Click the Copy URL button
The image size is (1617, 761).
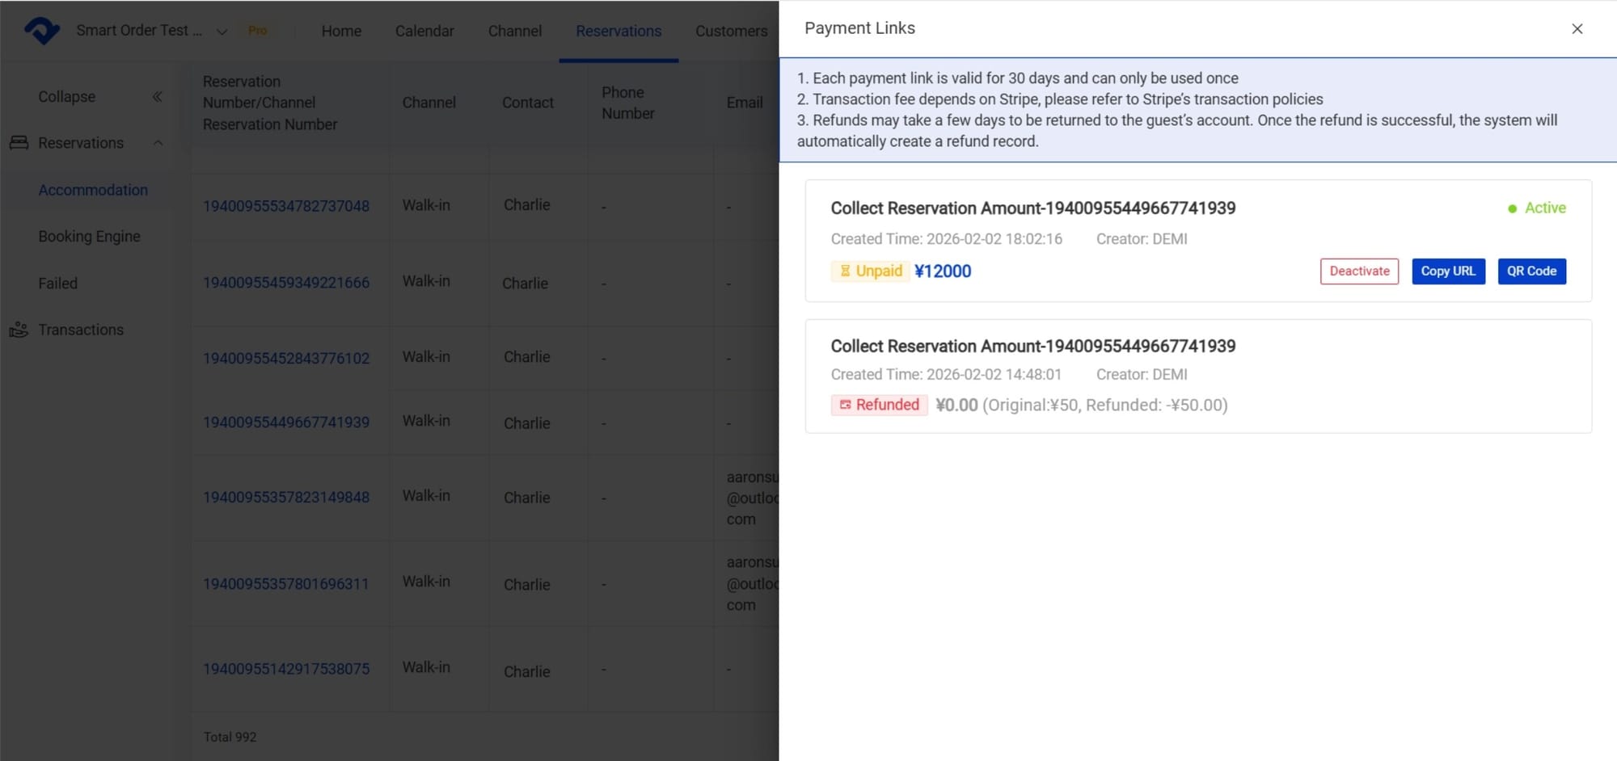point(1448,271)
